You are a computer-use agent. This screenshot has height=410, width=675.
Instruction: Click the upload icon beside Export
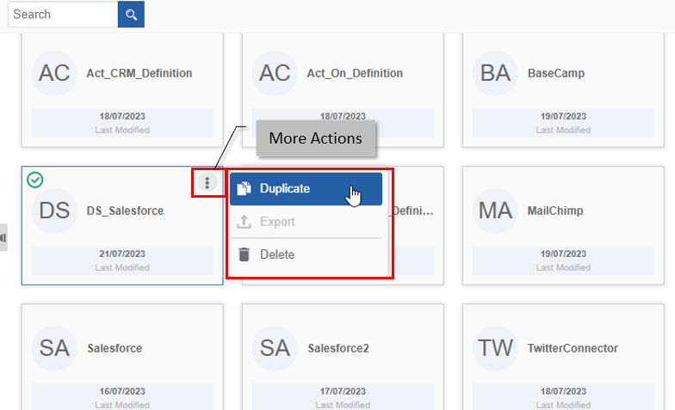point(245,222)
